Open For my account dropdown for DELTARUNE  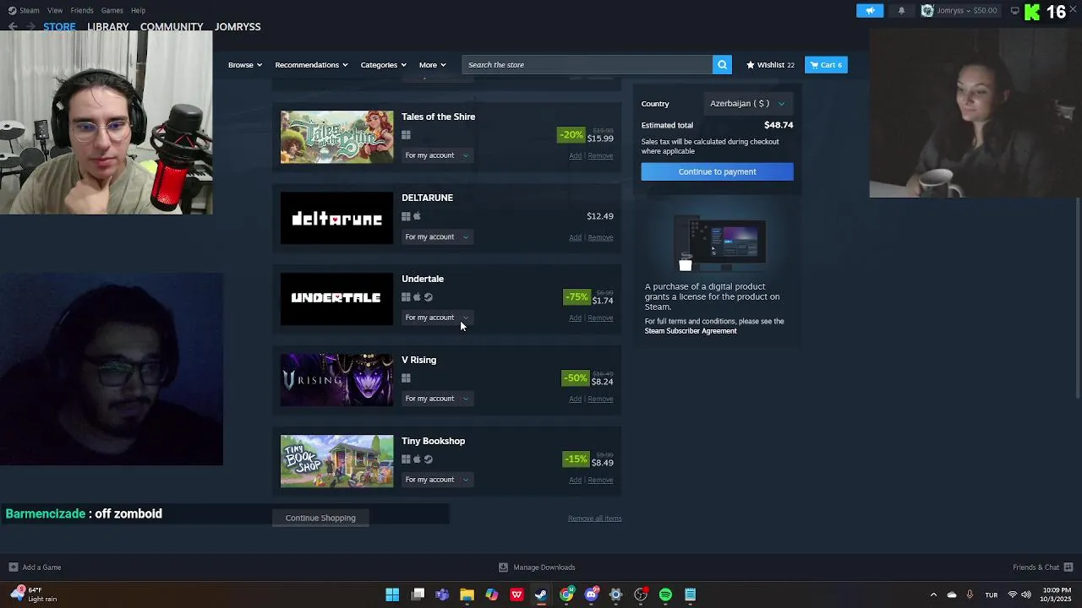point(436,236)
